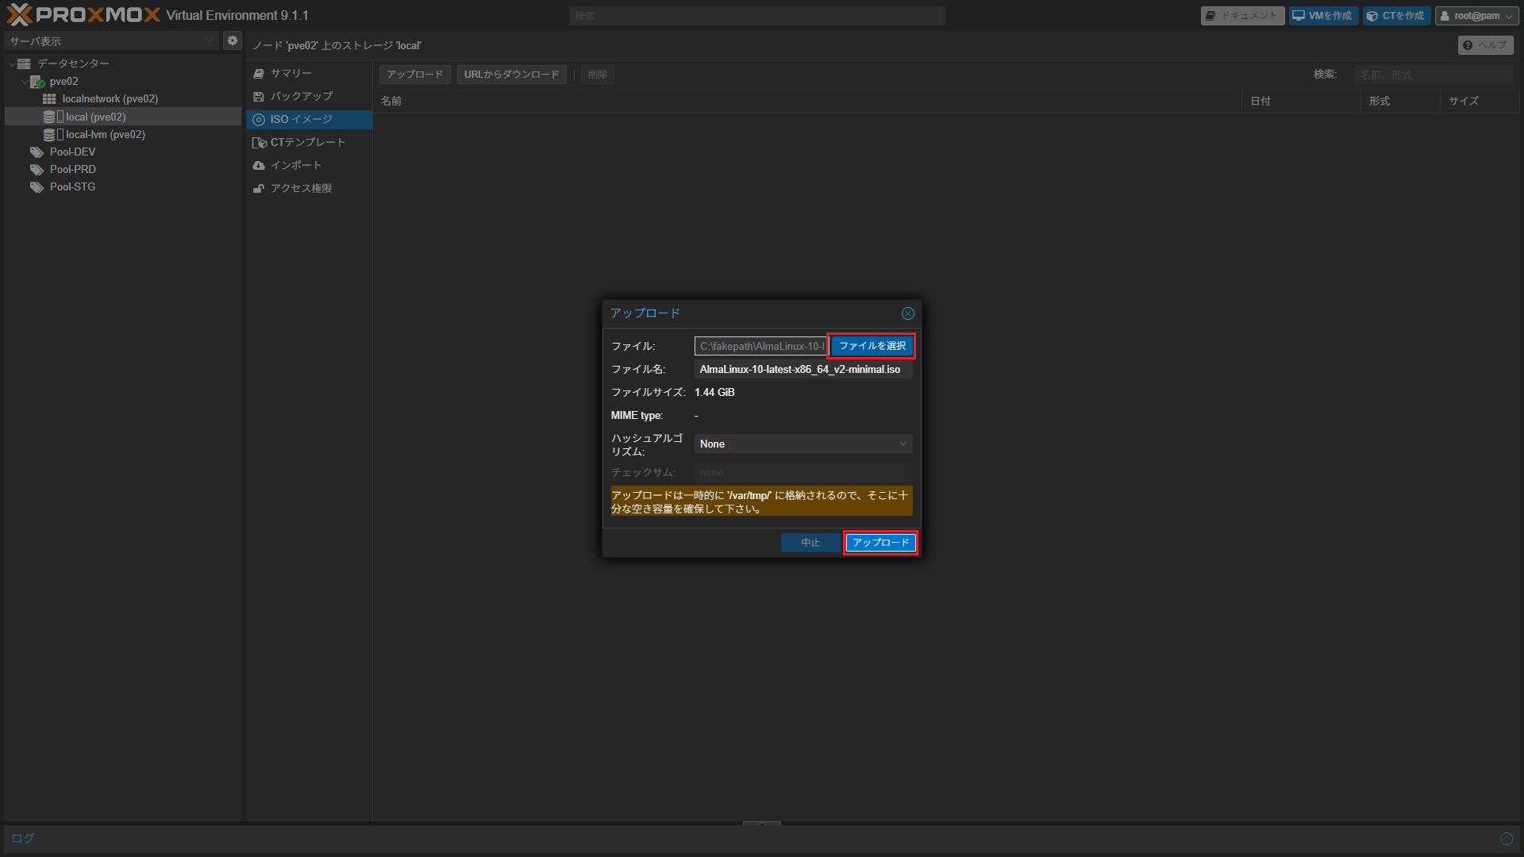Open the root@pam user menu
This screenshot has width=1524, height=857.
click(1476, 16)
